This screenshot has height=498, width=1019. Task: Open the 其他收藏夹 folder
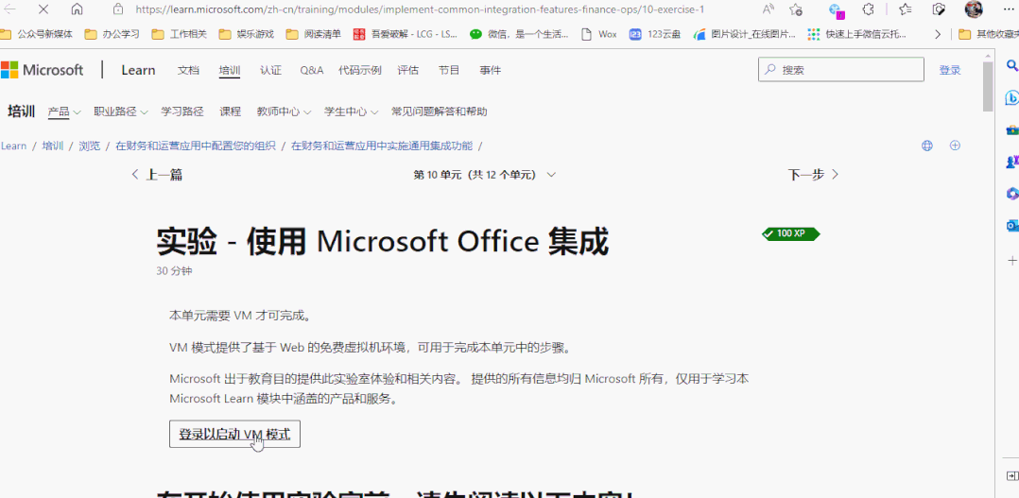pyautogui.click(x=988, y=34)
